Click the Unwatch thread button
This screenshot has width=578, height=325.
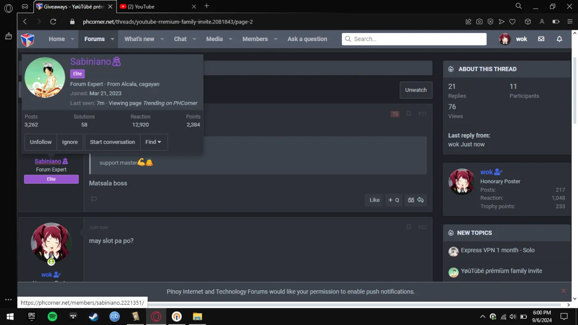tap(416, 90)
